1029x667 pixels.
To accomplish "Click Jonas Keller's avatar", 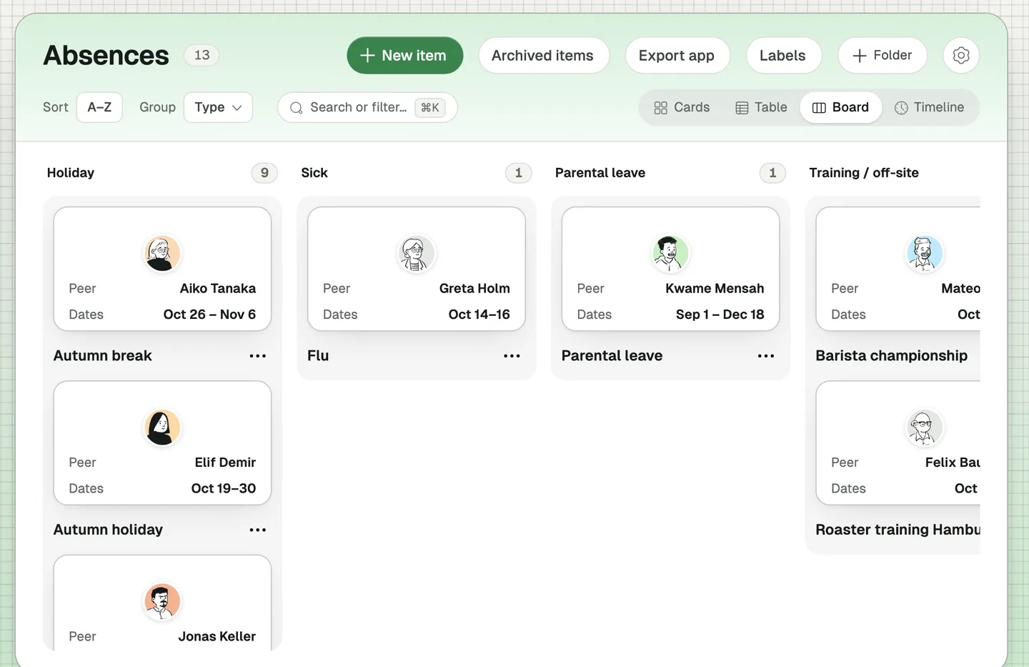I will tap(162, 601).
